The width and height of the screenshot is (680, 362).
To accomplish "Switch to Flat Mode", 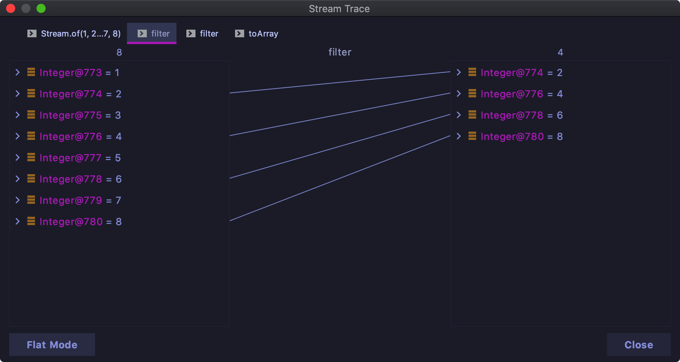I will pos(52,345).
